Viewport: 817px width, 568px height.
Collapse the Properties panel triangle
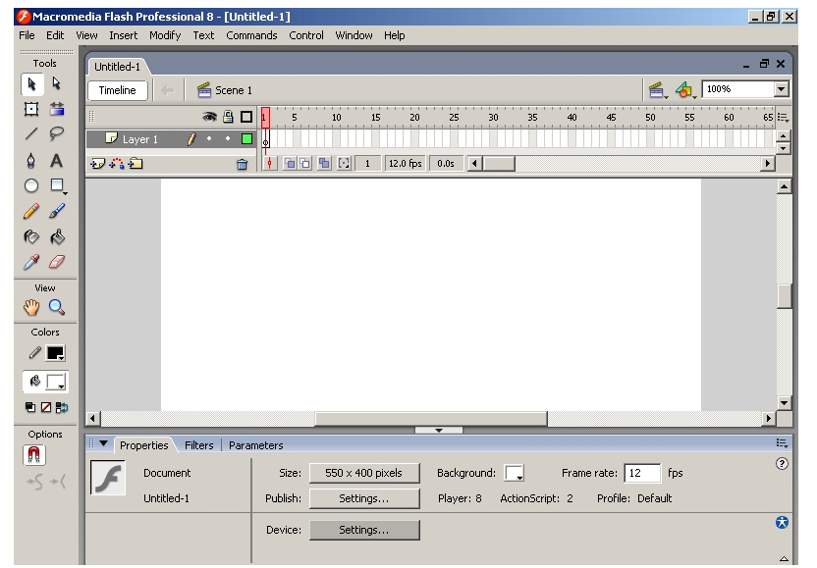[x=103, y=443]
